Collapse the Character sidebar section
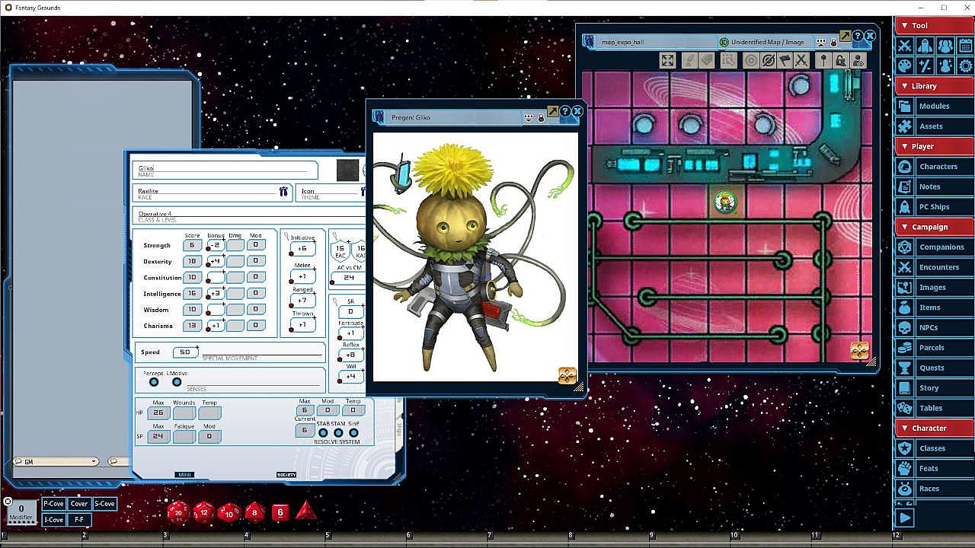This screenshot has height=548, width=975. pyautogui.click(x=934, y=428)
